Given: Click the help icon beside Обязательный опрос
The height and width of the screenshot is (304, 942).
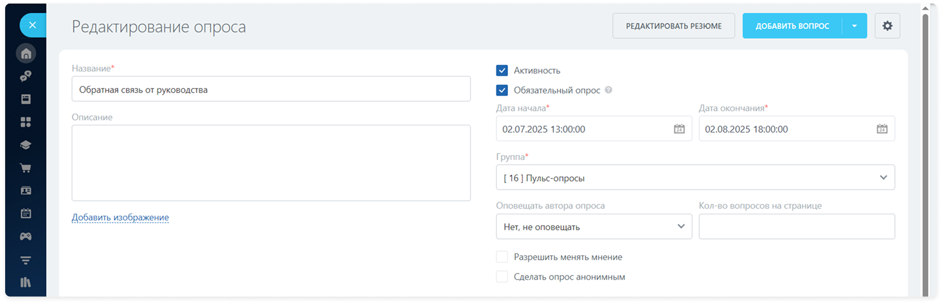Looking at the screenshot, I should [x=608, y=90].
